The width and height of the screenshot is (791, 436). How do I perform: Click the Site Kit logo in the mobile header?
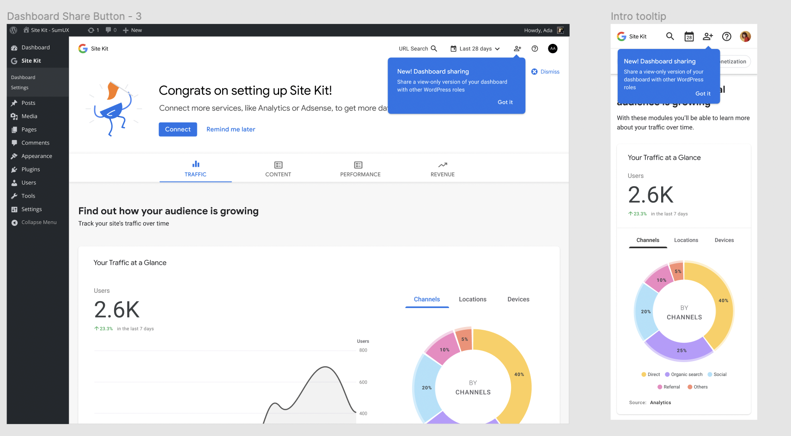point(632,36)
